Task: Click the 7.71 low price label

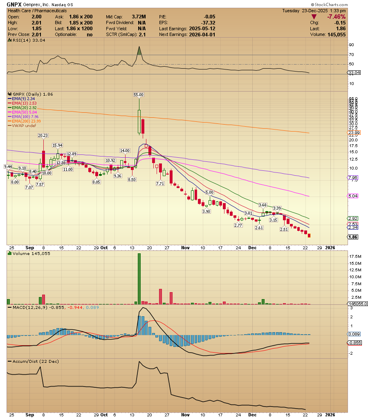Action: point(160,184)
